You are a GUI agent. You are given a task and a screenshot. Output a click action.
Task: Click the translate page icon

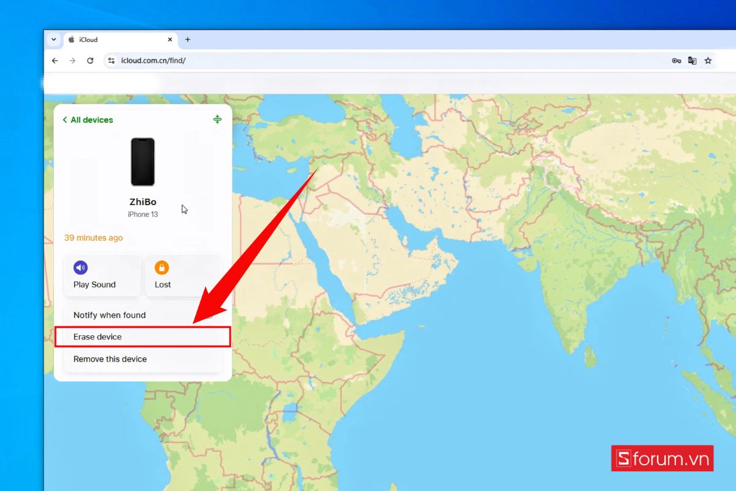(692, 61)
